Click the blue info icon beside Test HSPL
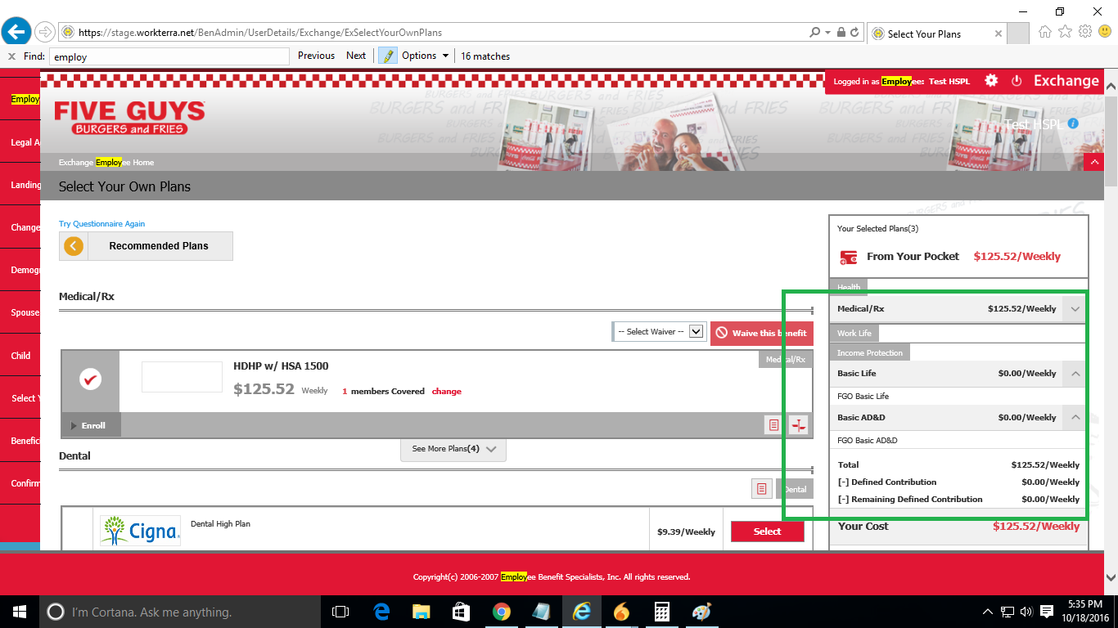 pyautogui.click(x=1073, y=123)
